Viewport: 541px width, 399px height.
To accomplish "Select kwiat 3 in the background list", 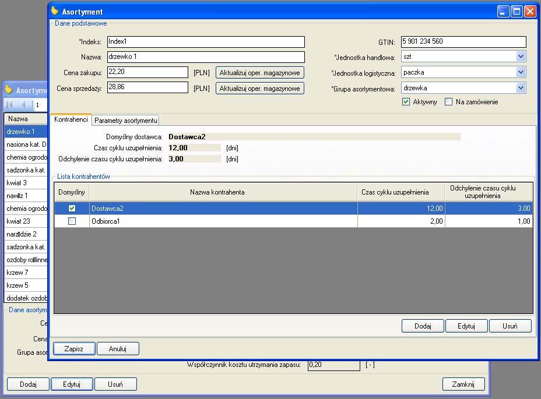I will (x=26, y=183).
